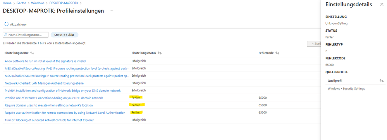
Task: Select Windows - Security Settings source profile
Action: click(346, 88)
